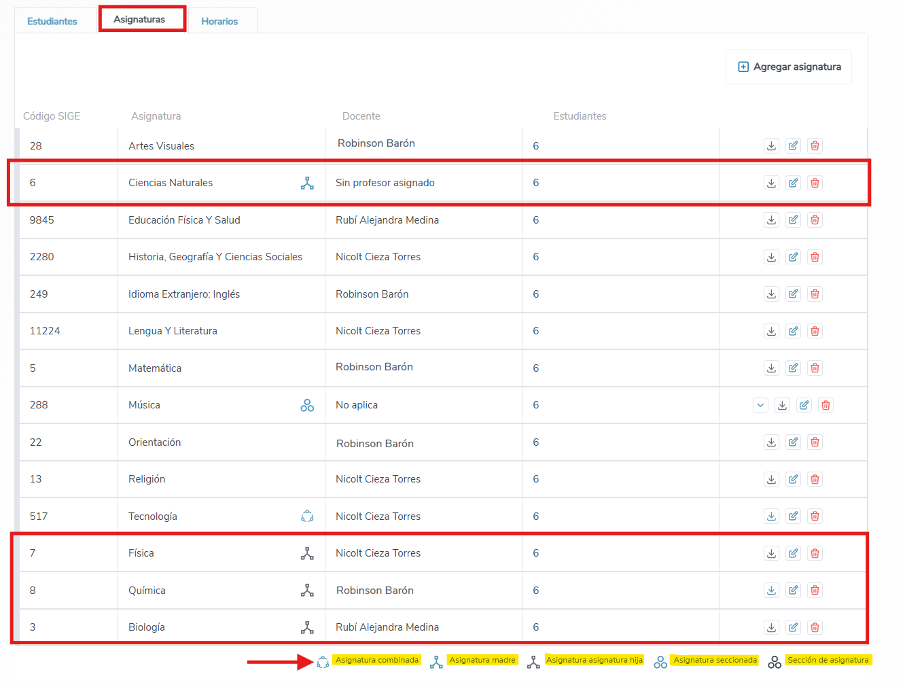Download the Matemática subject

point(771,368)
